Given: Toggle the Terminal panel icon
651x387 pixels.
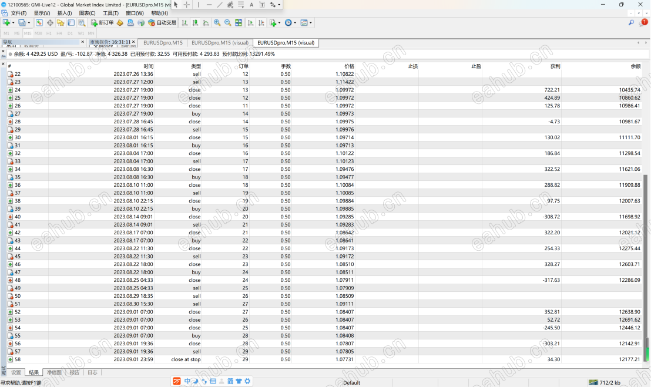Looking at the screenshot, I should tap(71, 23).
